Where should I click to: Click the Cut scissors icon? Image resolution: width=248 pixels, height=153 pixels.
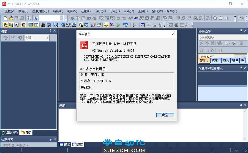72,18
